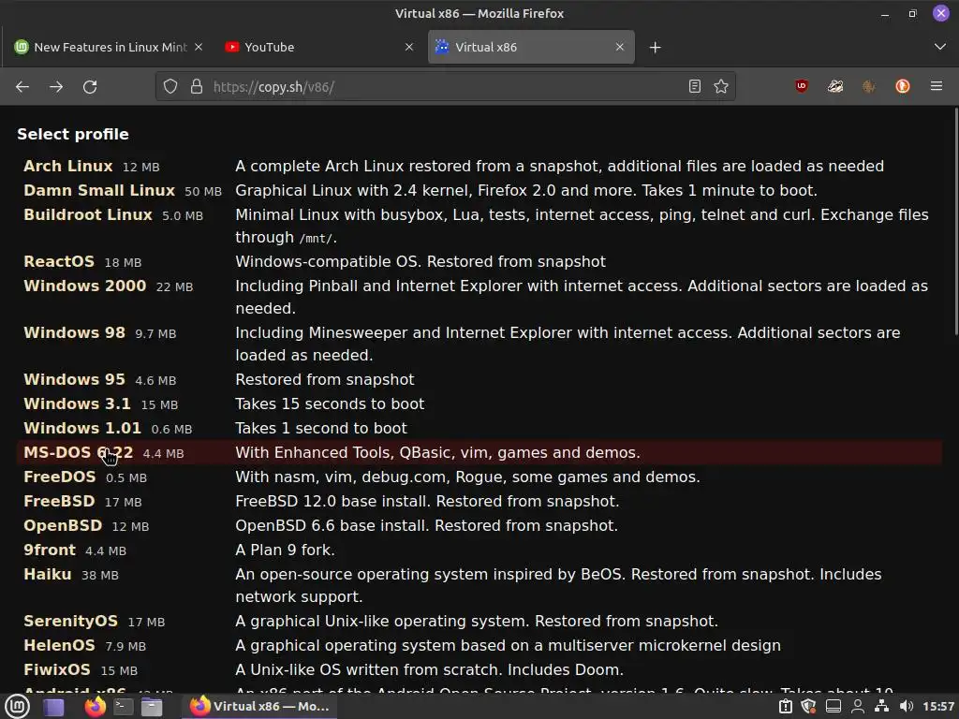Screen dimensions: 959x719
Task: Open a new tab with the plus button
Action: pos(655,47)
